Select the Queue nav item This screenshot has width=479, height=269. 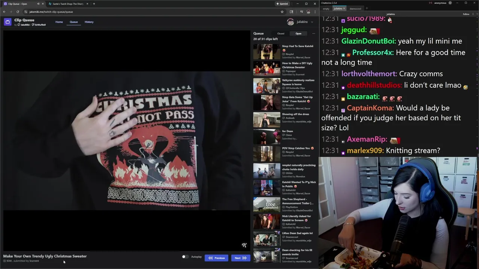tap(74, 22)
